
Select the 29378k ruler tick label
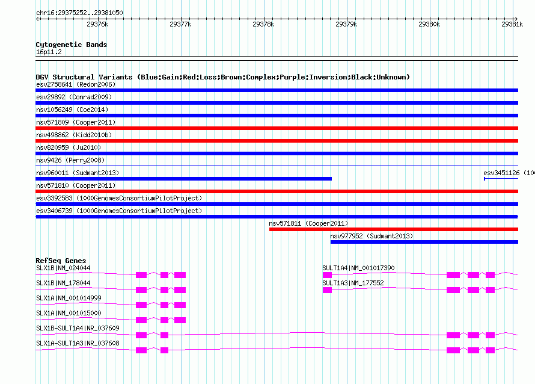pyautogui.click(x=263, y=24)
